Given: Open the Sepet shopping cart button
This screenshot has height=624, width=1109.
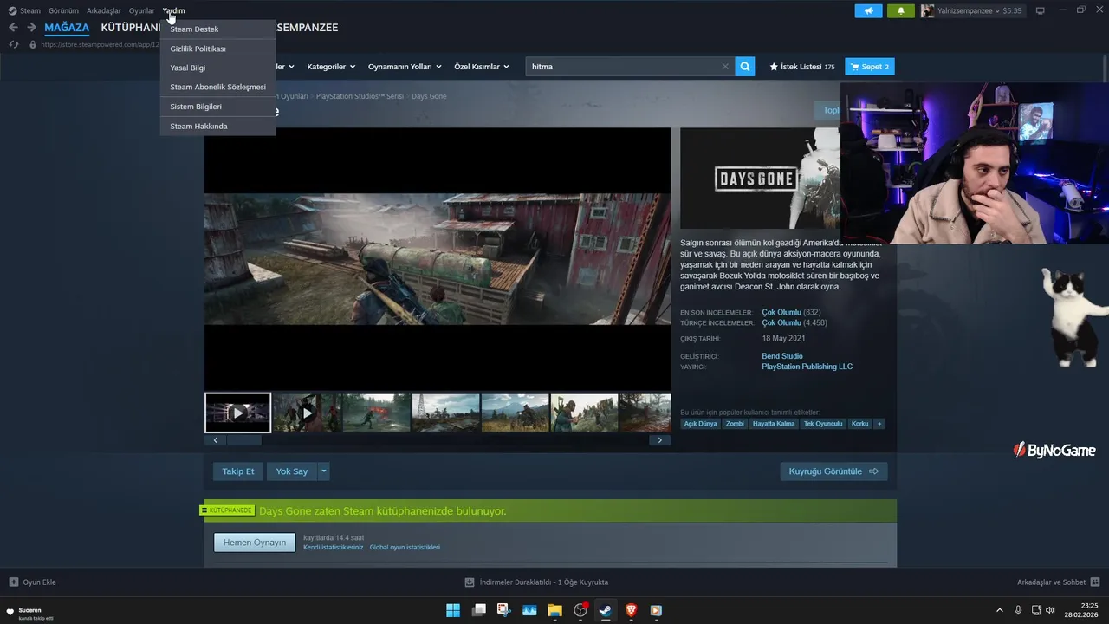Looking at the screenshot, I should click(870, 67).
